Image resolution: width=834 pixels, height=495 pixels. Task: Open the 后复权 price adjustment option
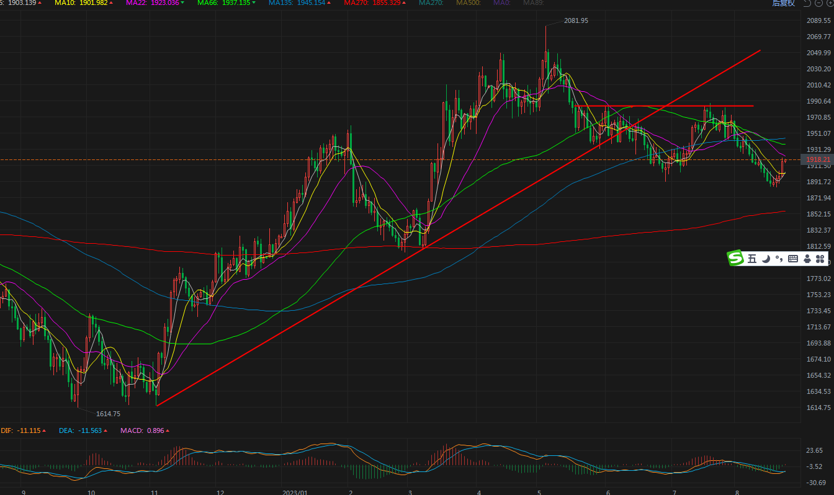[x=783, y=3]
